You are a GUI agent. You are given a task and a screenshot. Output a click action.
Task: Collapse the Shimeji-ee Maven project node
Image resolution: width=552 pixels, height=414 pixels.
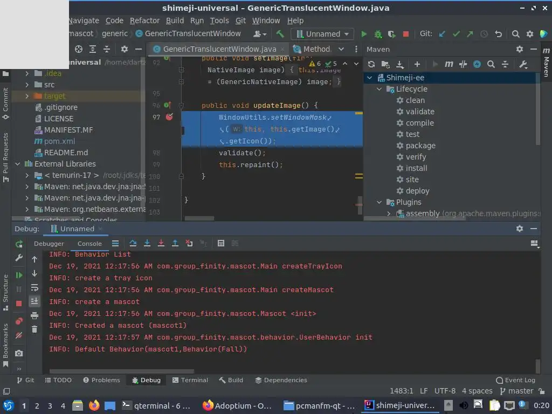coord(370,78)
